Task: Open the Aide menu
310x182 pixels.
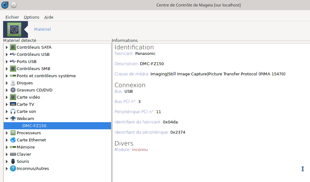Action: (x=49, y=17)
